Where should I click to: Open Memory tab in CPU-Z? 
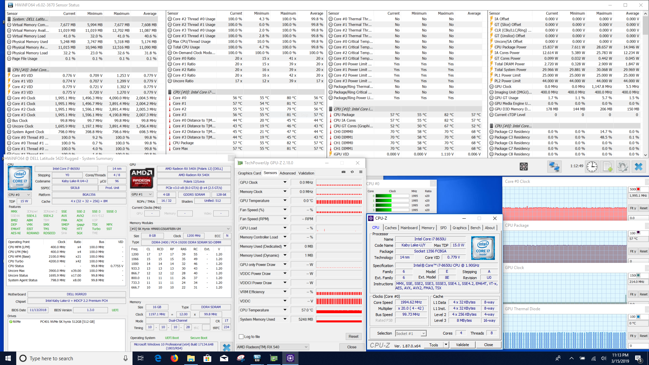tap(428, 228)
